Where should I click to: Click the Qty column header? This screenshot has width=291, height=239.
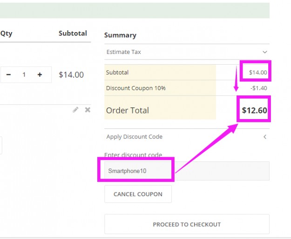[6, 33]
